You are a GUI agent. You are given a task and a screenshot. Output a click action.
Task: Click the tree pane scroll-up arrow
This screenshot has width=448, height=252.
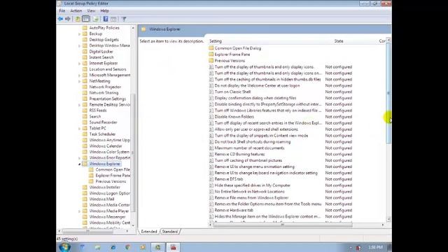pyautogui.click(x=133, y=28)
